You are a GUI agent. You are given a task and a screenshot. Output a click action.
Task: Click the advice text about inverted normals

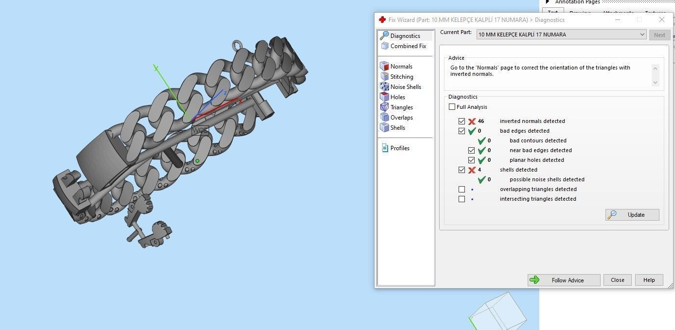tap(540, 71)
